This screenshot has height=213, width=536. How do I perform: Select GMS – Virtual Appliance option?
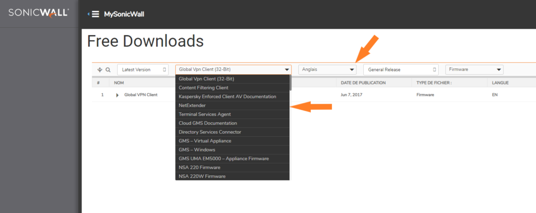[205, 141]
